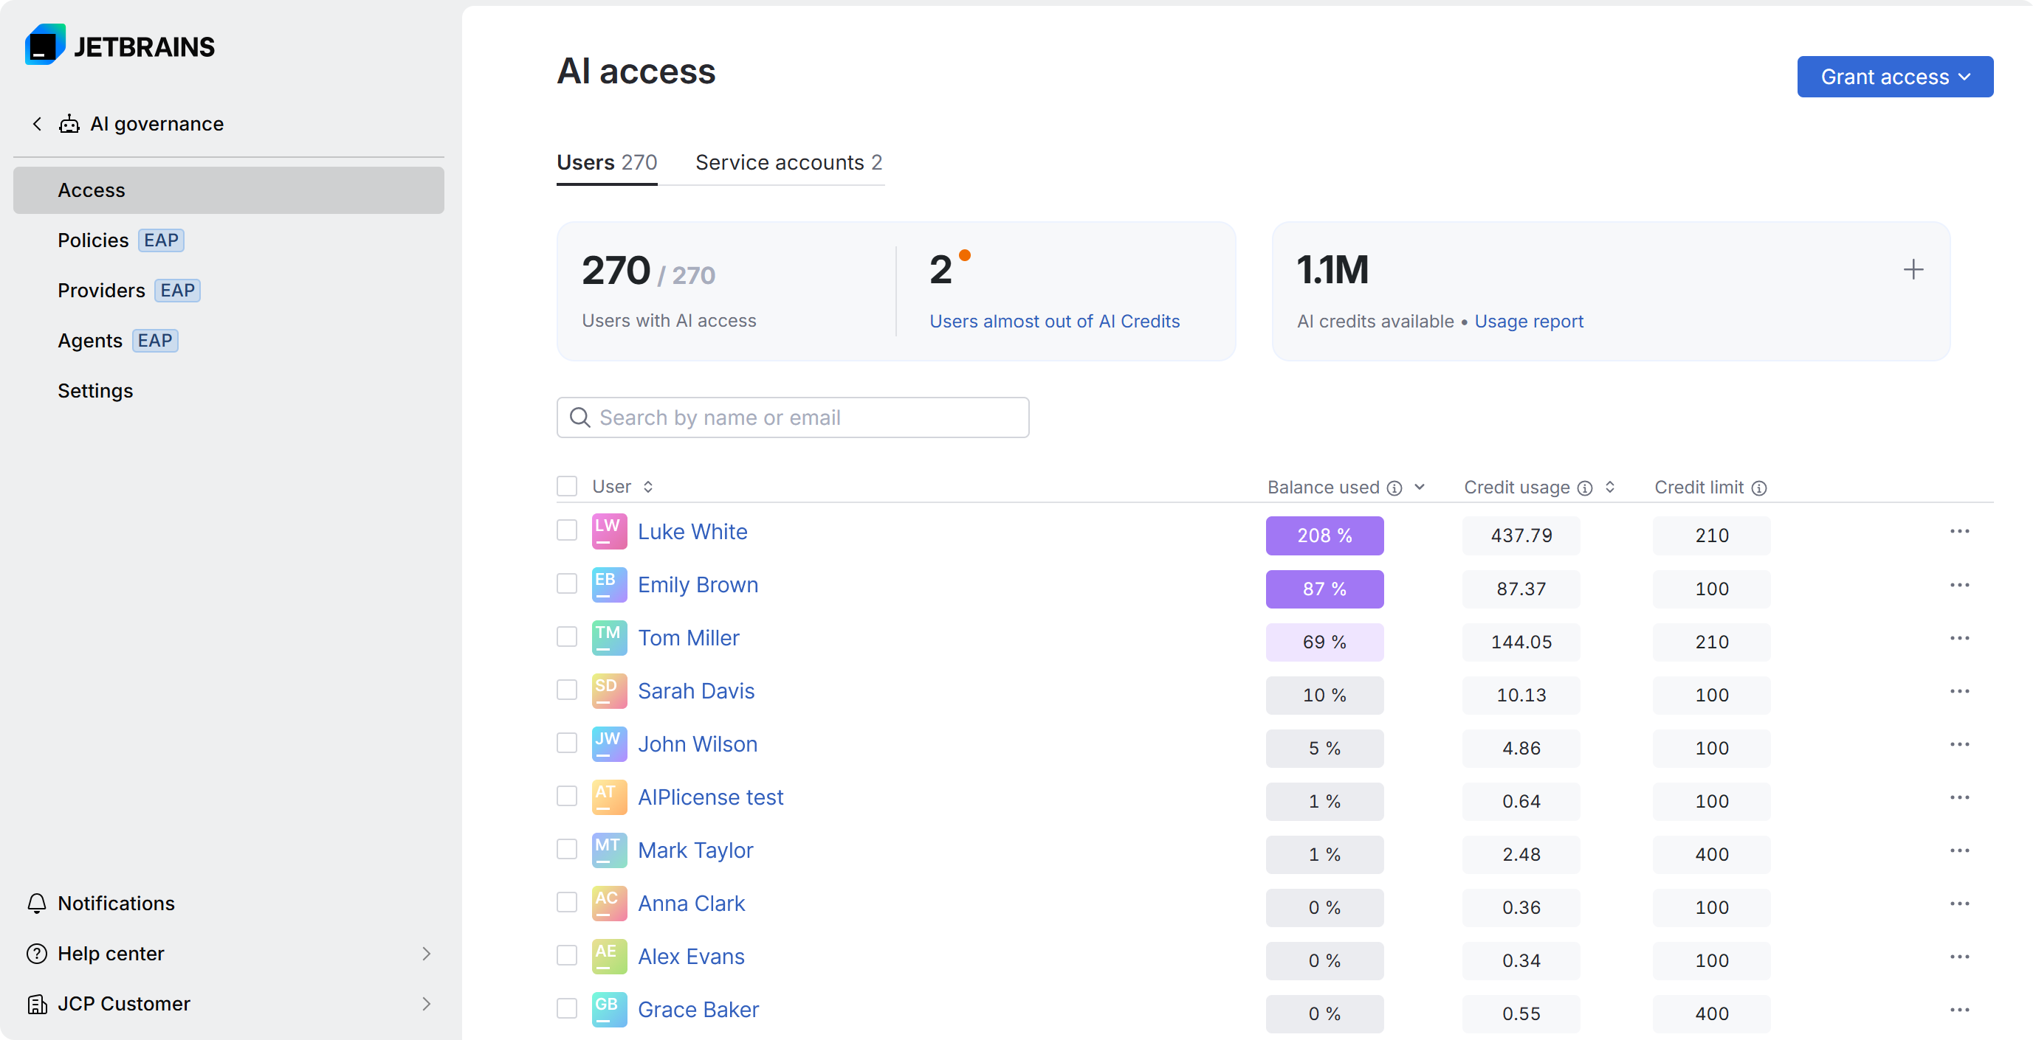Click Emily Brown's EB avatar
This screenshot has height=1040, width=2036.
click(608, 584)
